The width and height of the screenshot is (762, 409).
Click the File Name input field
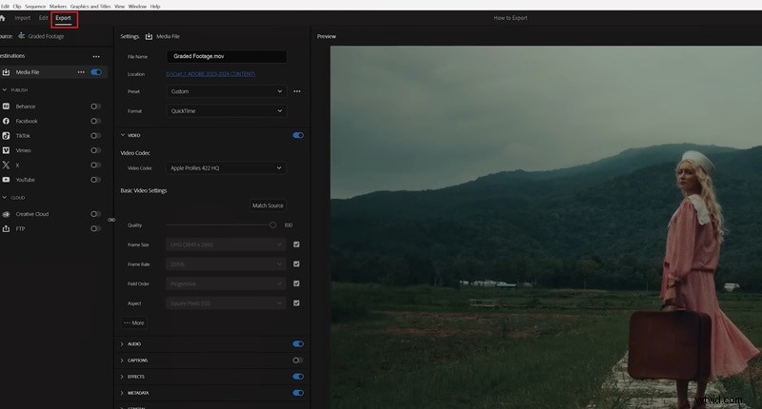(x=227, y=56)
